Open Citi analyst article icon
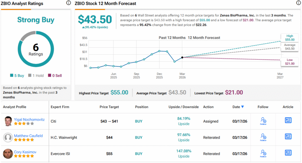This screenshot has height=163, width=302. tap(288, 120)
